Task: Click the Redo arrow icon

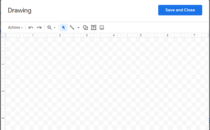Action: pos(39,27)
